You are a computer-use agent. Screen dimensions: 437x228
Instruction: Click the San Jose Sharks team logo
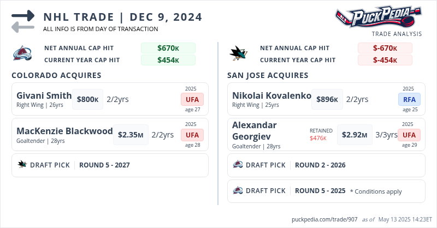pos(240,53)
